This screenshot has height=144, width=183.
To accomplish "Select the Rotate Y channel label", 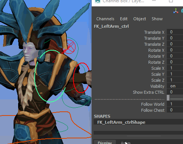I will click(x=156, y=56).
